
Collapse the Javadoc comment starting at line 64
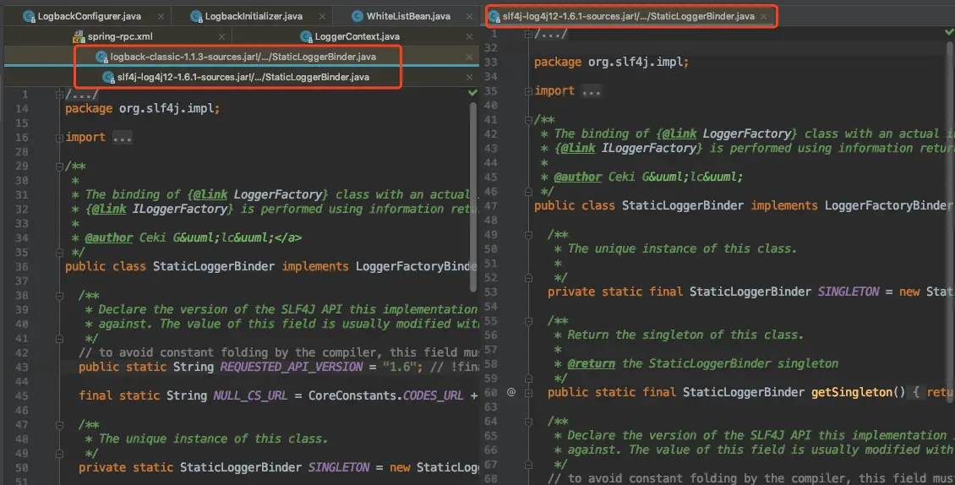click(529, 422)
